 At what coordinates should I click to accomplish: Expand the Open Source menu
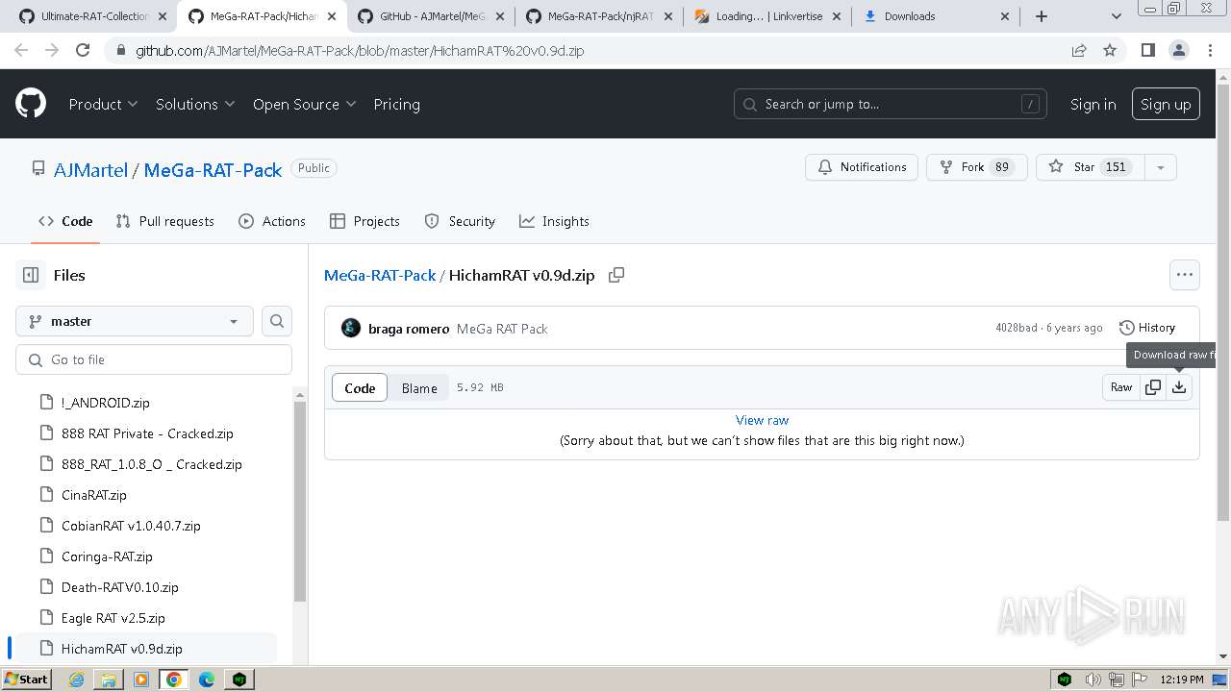(x=304, y=104)
